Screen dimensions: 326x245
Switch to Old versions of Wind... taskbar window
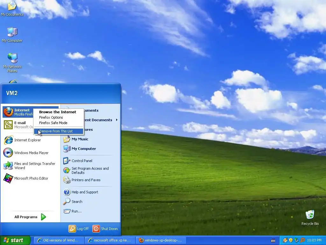(x=59, y=240)
